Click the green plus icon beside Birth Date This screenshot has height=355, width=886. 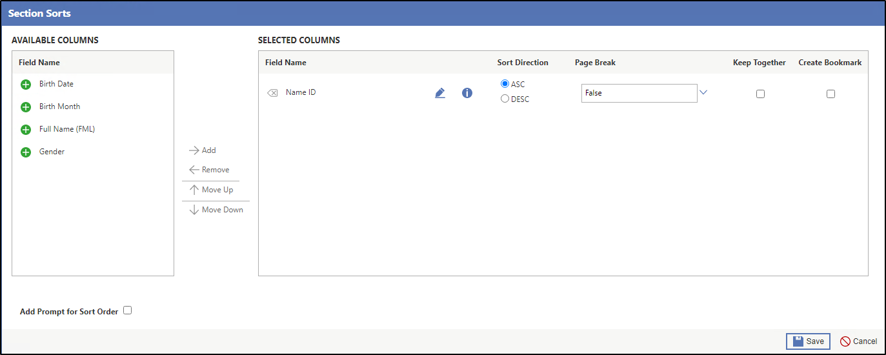[x=26, y=85]
